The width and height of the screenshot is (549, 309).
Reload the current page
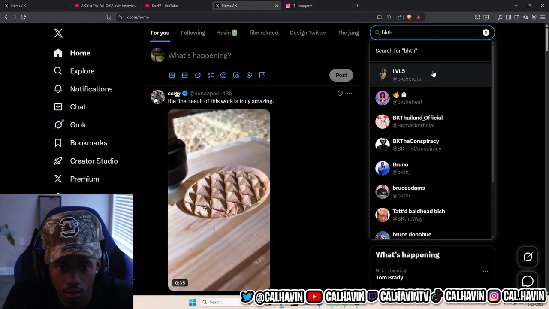coord(24,17)
